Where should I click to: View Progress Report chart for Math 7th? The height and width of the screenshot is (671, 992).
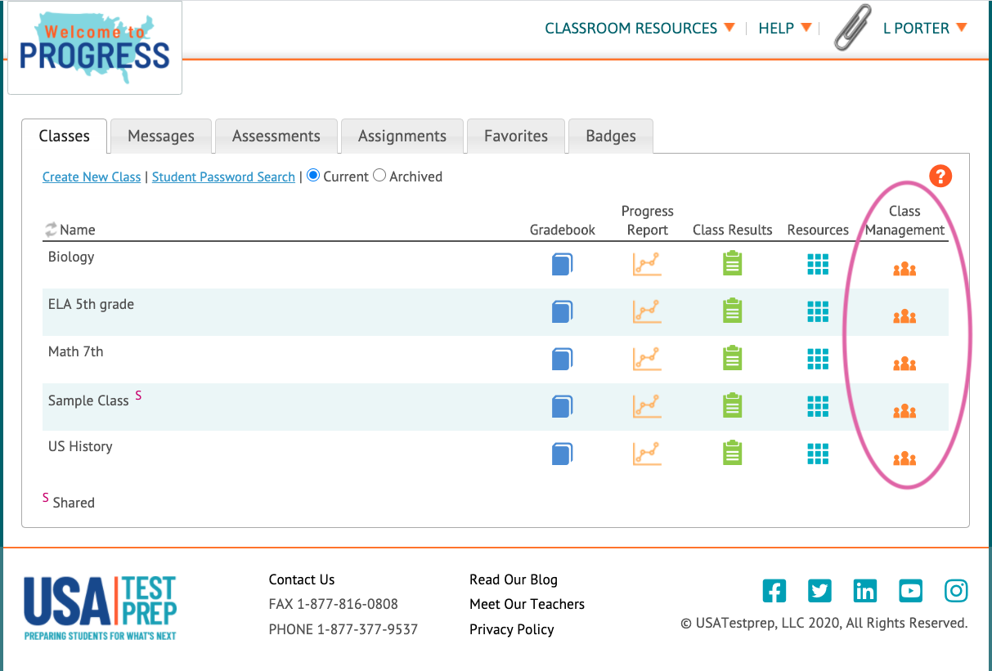coord(646,359)
